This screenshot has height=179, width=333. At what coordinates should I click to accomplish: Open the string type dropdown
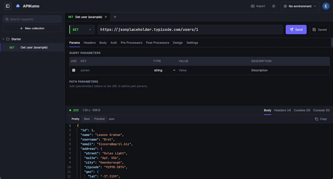tap(164, 70)
